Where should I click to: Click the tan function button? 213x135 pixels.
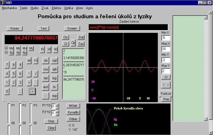(46, 78)
